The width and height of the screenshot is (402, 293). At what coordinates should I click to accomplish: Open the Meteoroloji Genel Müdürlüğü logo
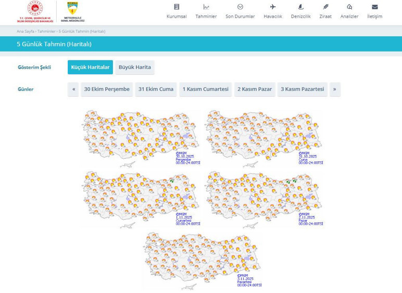coord(72,12)
